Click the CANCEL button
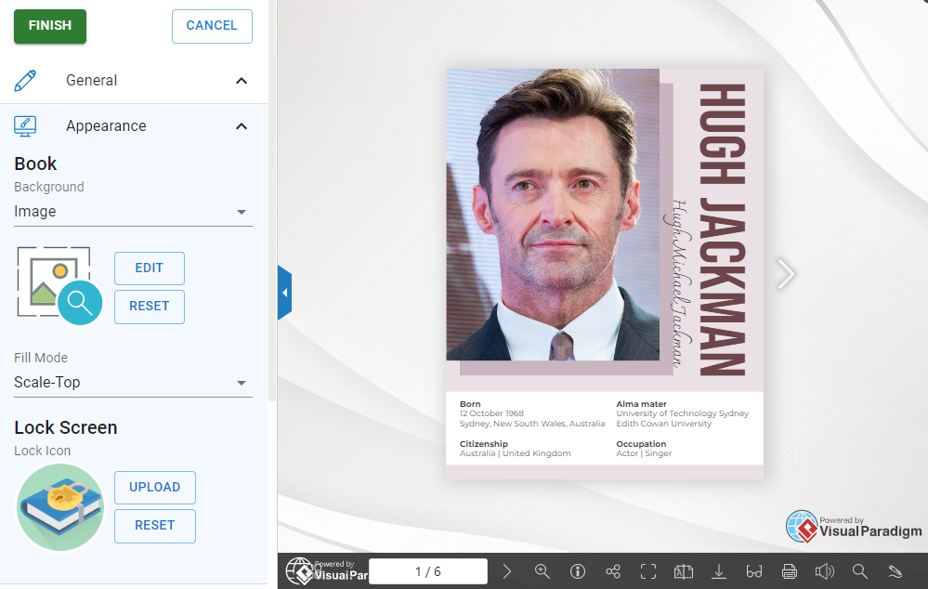928x589 pixels. point(212,26)
